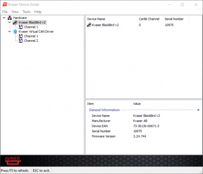Screen dimensions: 203x174
Task: Sort by Canlib Channel column header
Action: point(149,19)
